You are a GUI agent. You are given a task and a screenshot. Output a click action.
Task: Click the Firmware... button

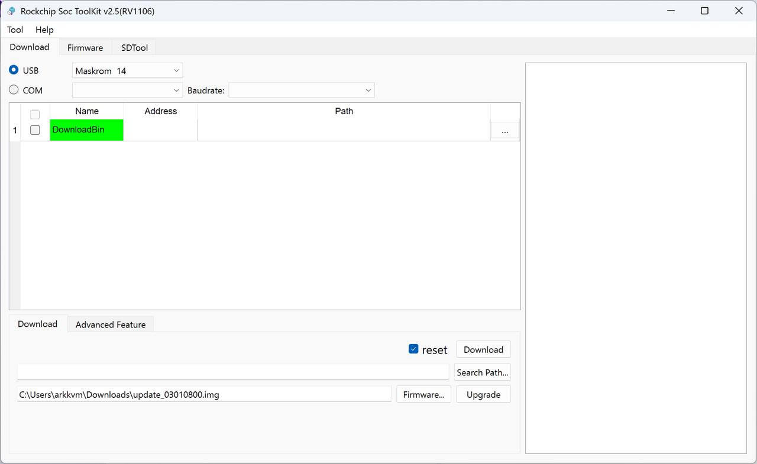[423, 394]
